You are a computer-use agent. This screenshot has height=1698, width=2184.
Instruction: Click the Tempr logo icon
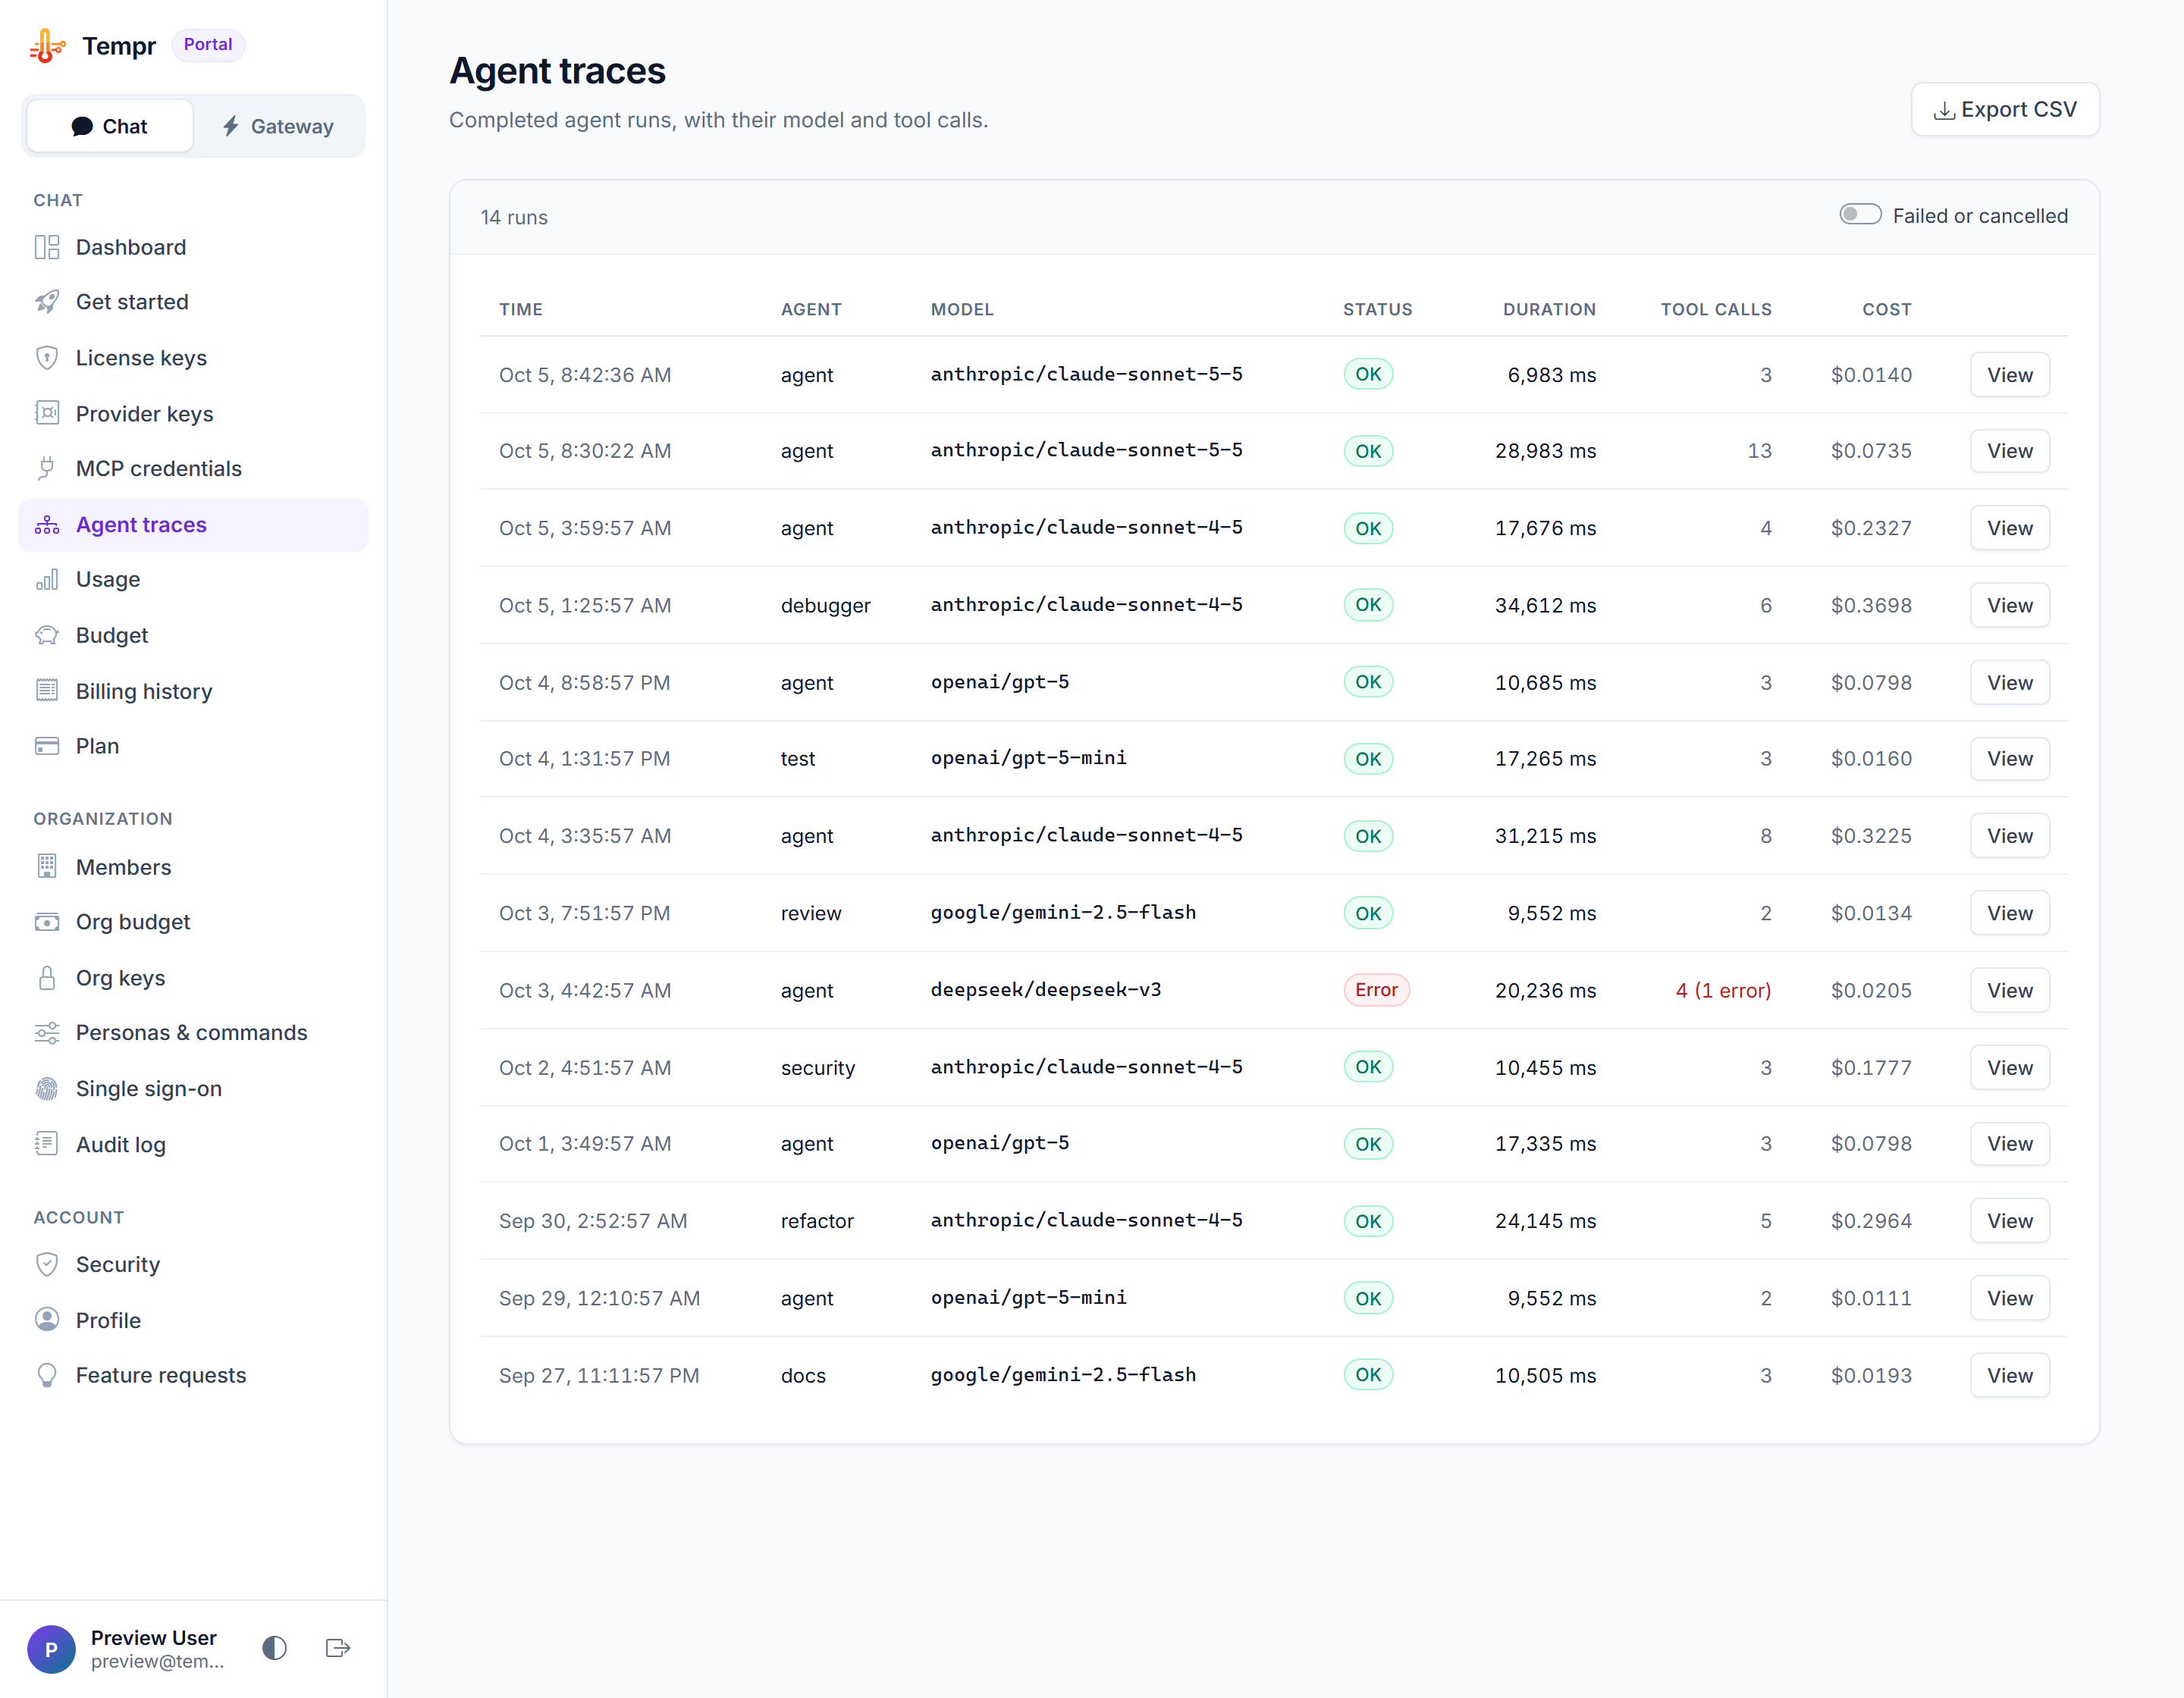(48, 46)
